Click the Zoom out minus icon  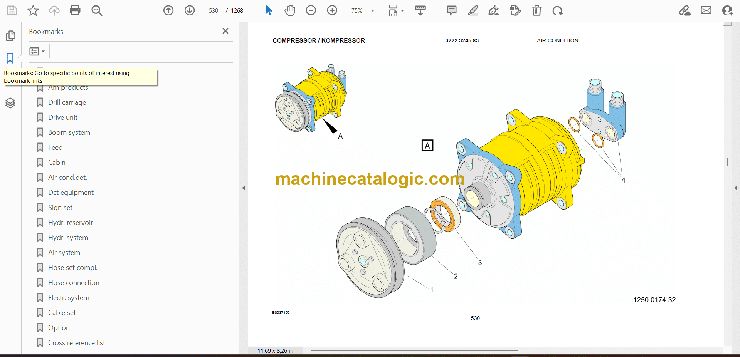pos(311,10)
